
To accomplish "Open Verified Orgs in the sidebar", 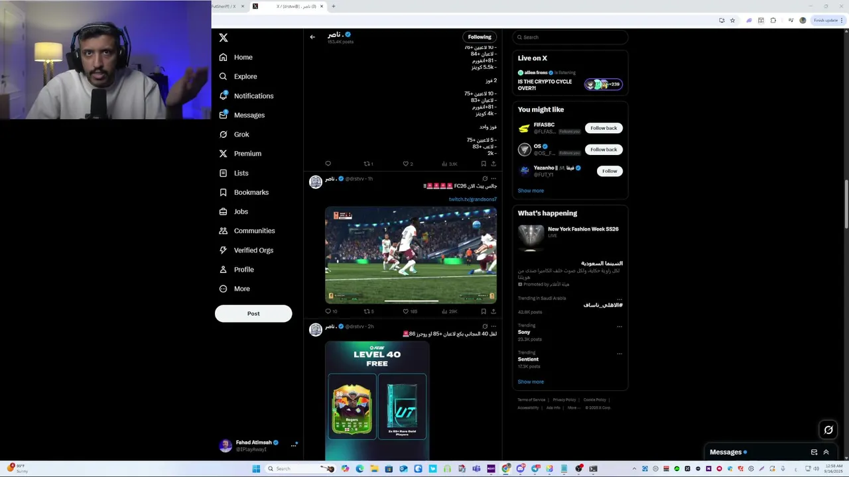I will 246,250.
